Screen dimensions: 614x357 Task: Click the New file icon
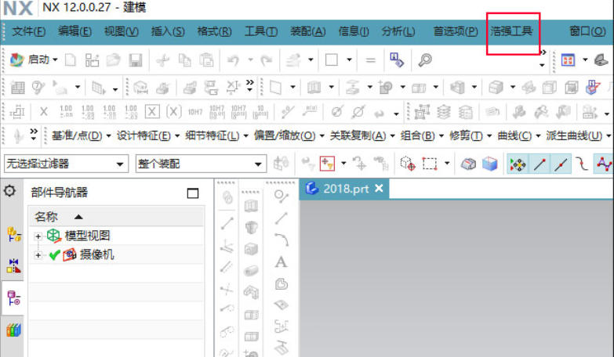click(x=70, y=59)
